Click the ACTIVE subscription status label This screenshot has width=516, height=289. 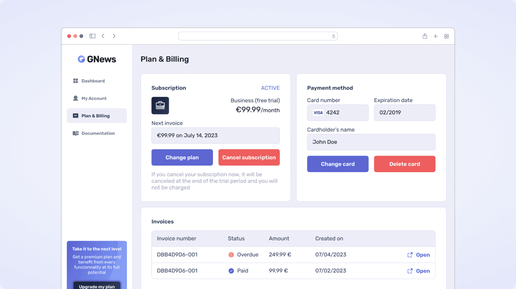(x=270, y=88)
